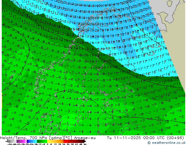Pick the bright red legend swatch above '24'
The width and height of the screenshot is (187, 145).
64,141
